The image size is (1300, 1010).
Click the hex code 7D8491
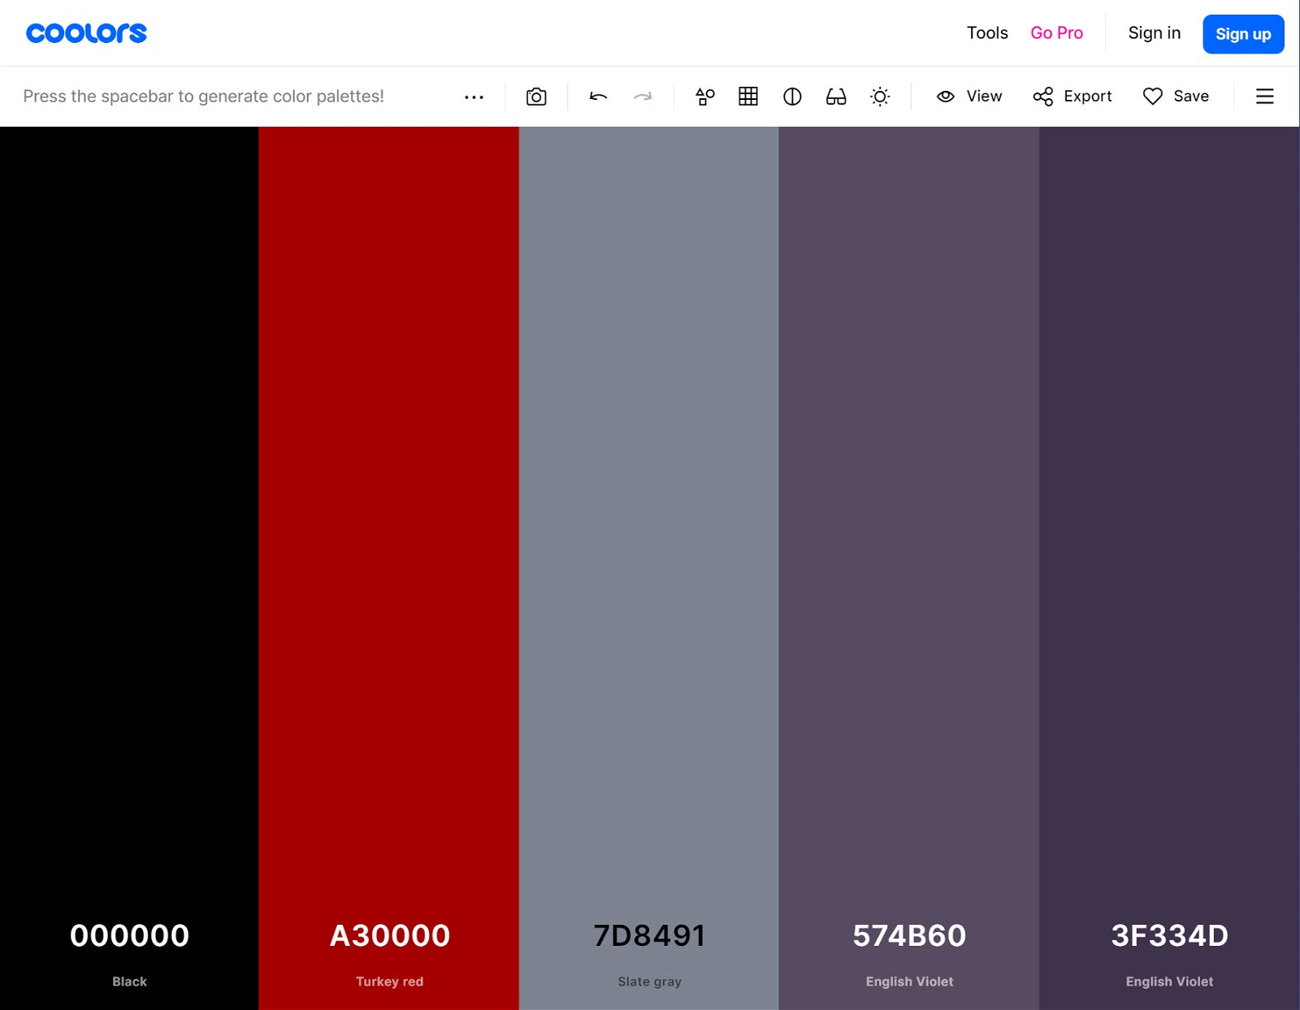649,936
